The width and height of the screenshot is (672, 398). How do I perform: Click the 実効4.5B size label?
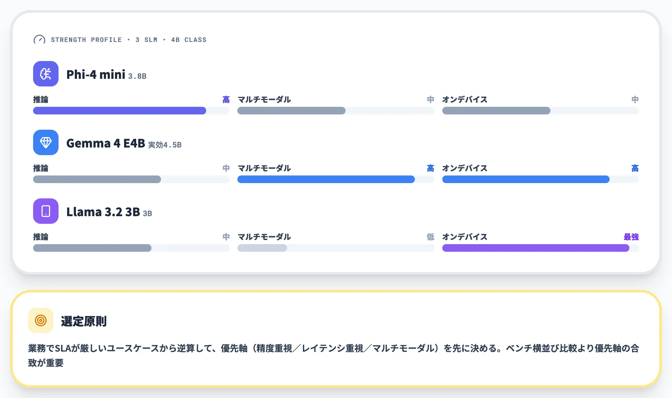click(165, 145)
